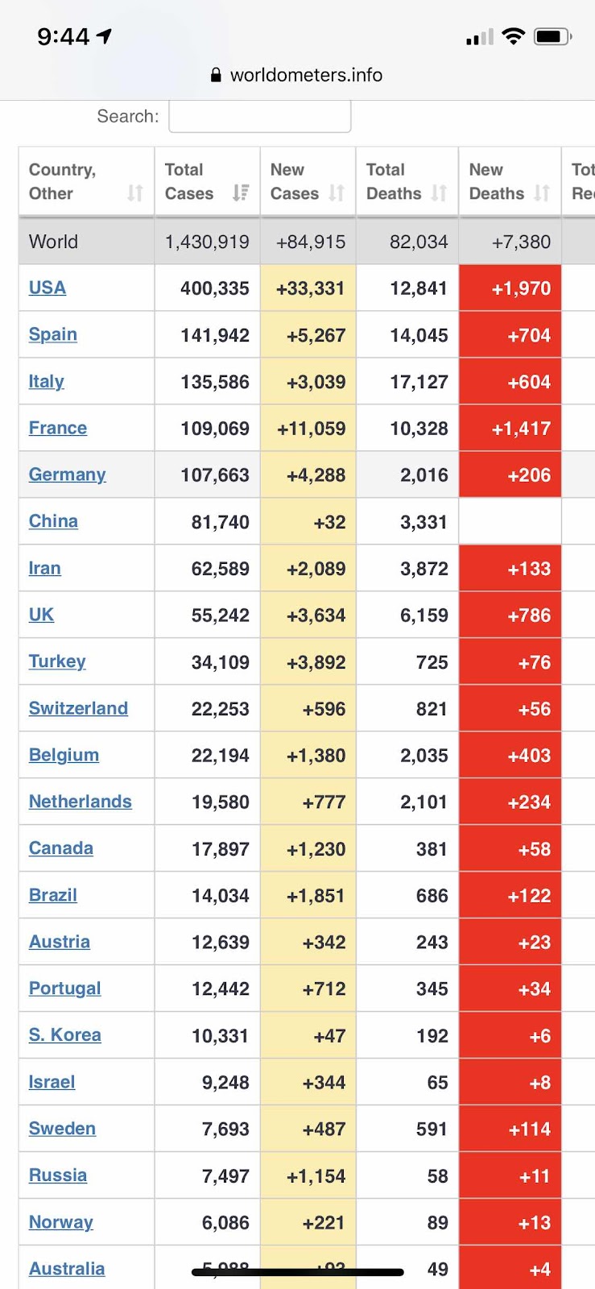This screenshot has height=1289, width=595.
Task: Sort by New Deaths column arrows
Action: 542,193
